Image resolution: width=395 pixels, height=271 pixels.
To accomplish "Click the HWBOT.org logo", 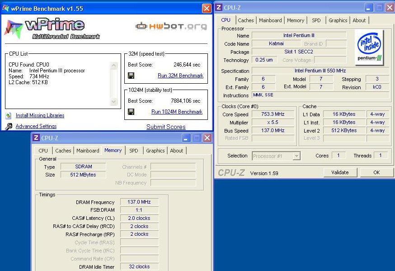I will click(x=171, y=26).
